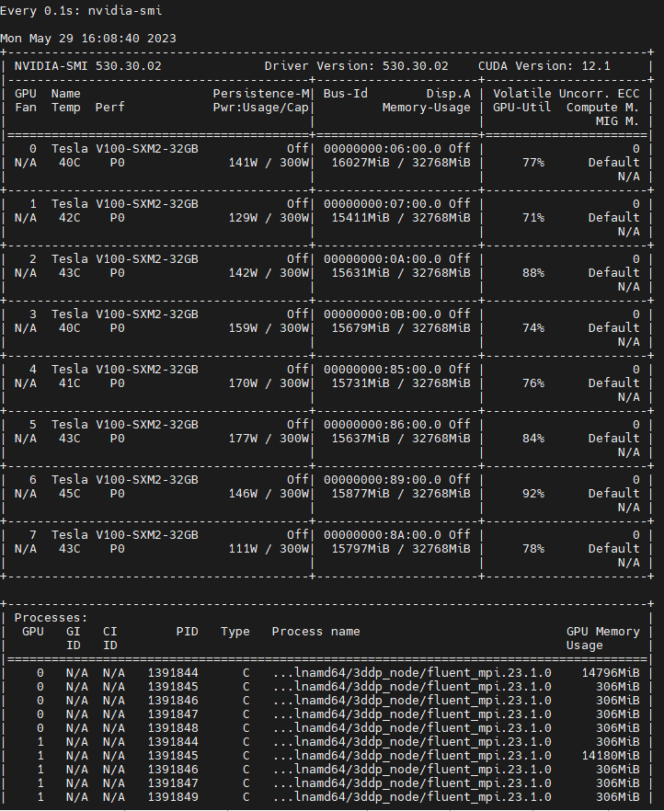Click bus id '00000000:0A:00.0'
The image size is (664, 811).
pos(383,259)
